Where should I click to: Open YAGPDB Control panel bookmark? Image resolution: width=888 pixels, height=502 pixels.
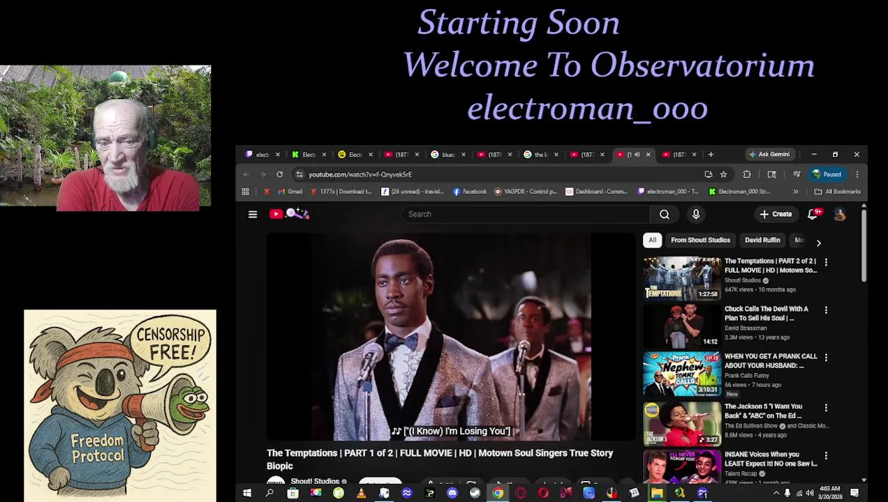526,192
